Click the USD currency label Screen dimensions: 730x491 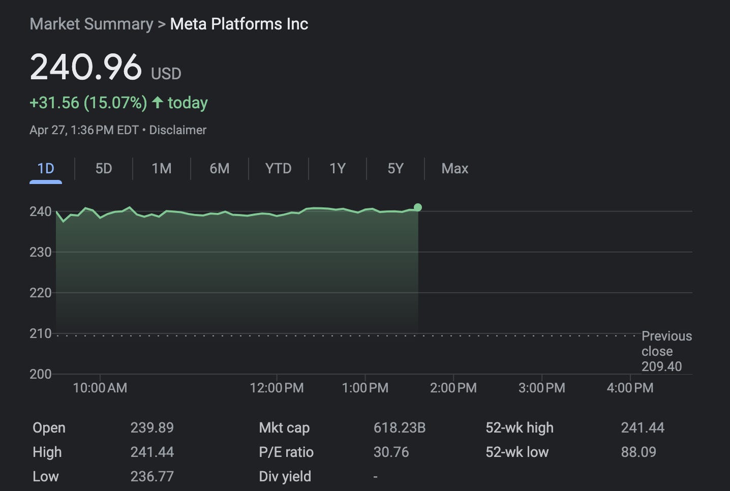tap(166, 74)
